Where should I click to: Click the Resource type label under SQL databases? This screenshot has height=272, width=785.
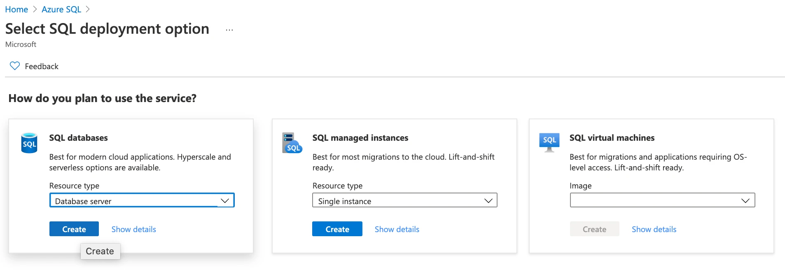tap(74, 186)
